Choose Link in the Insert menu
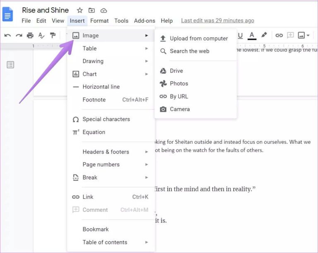 (111, 197)
